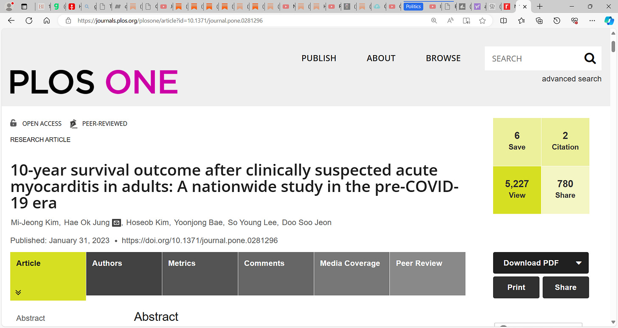Image resolution: width=618 pixels, height=328 pixels.
Task: Launch Copilot sidebar
Action: coord(609,20)
